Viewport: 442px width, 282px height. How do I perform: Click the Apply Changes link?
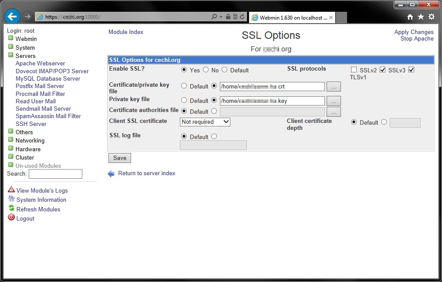click(x=414, y=32)
